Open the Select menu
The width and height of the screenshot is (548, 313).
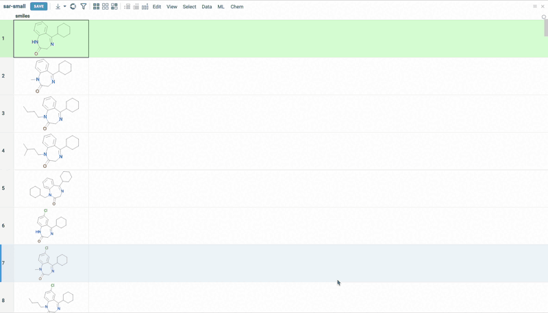pyautogui.click(x=190, y=7)
